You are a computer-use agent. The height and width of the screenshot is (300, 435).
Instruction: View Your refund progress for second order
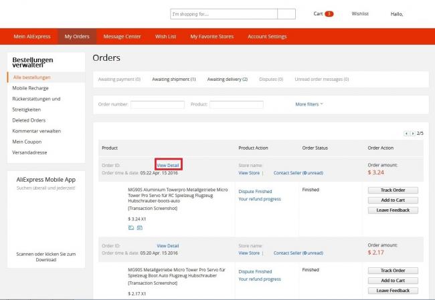pyautogui.click(x=260, y=279)
